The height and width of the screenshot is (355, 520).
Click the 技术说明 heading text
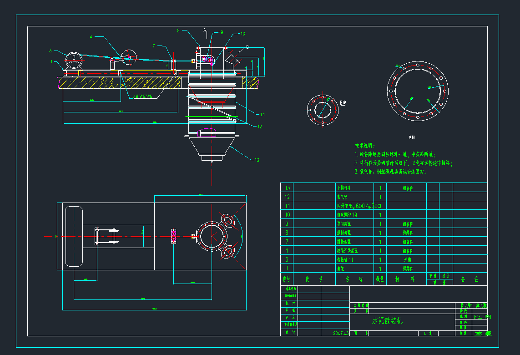365,146
